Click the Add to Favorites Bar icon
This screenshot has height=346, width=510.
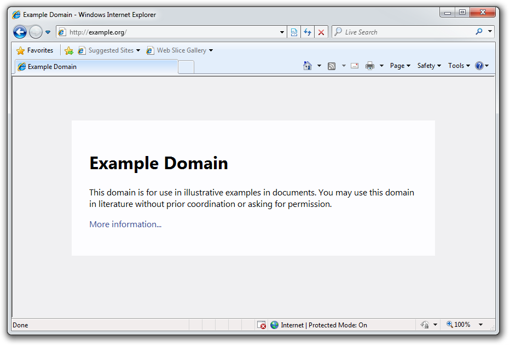[x=68, y=50]
